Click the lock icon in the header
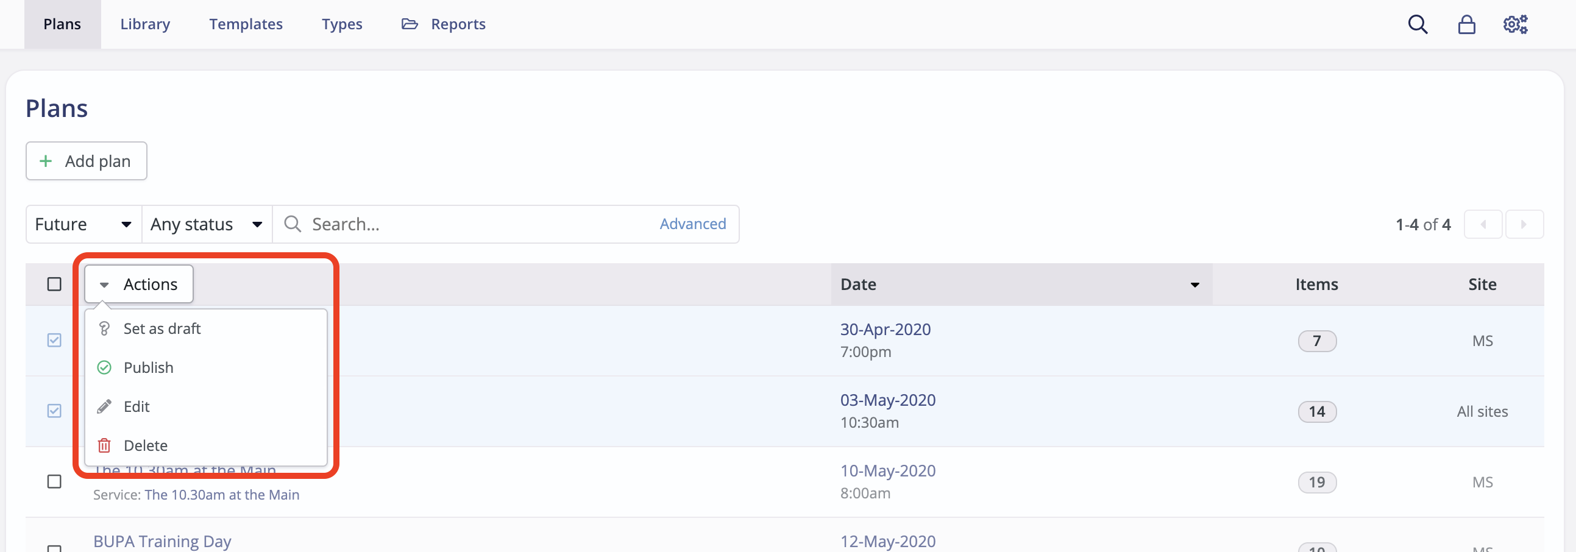The height and width of the screenshot is (552, 1576). pyautogui.click(x=1466, y=24)
